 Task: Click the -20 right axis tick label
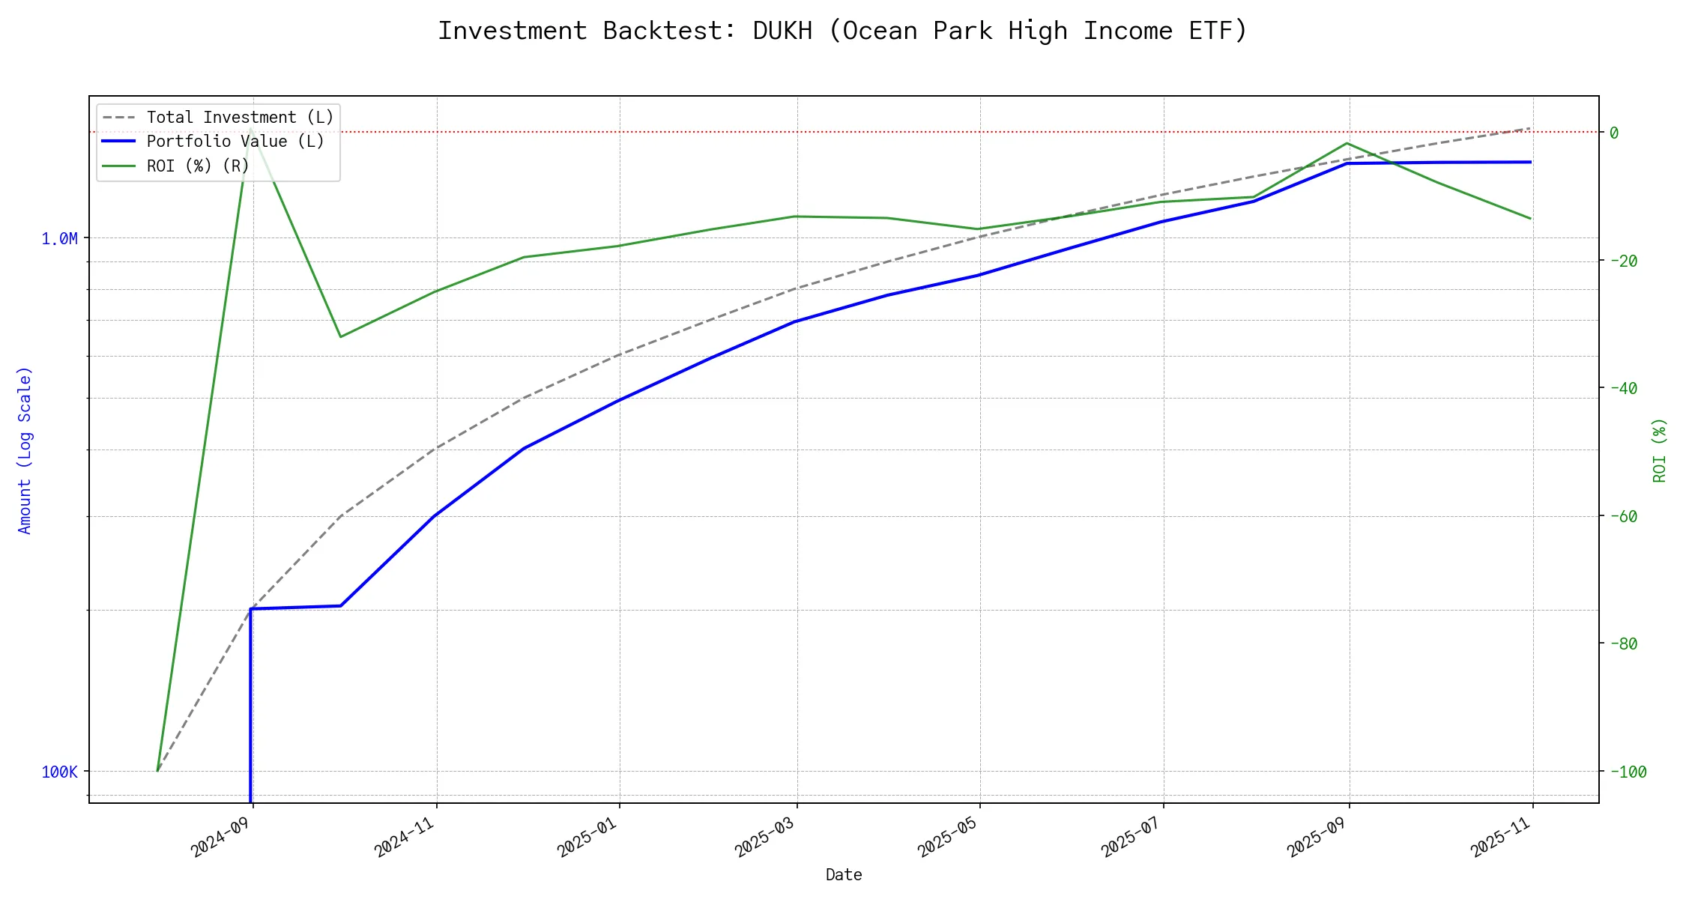point(1622,261)
